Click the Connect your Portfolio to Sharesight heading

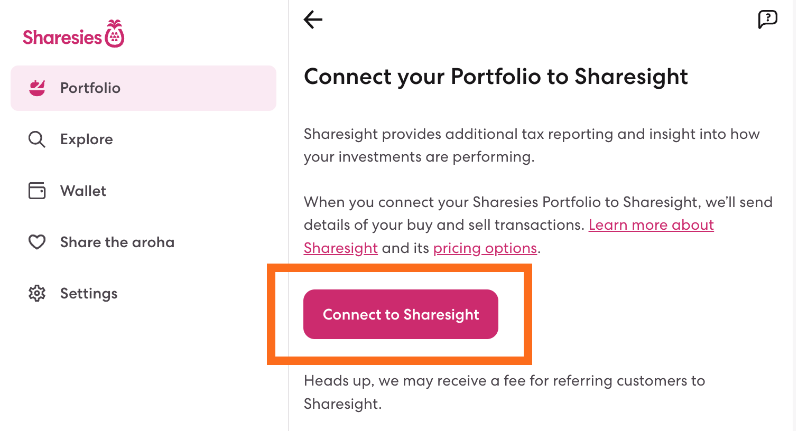(x=496, y=77)
